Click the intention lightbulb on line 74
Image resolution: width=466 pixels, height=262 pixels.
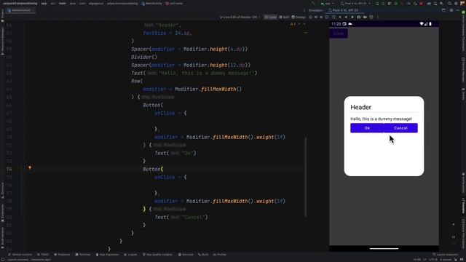30,168
